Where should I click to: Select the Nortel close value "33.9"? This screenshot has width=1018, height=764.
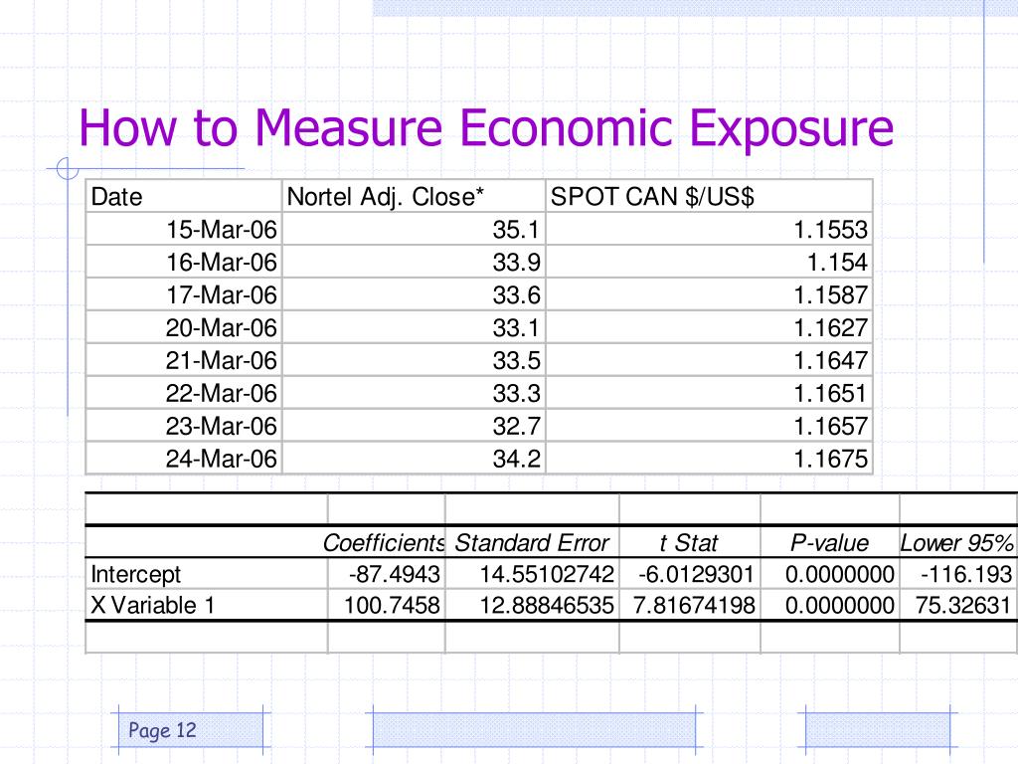coord(414,262)
